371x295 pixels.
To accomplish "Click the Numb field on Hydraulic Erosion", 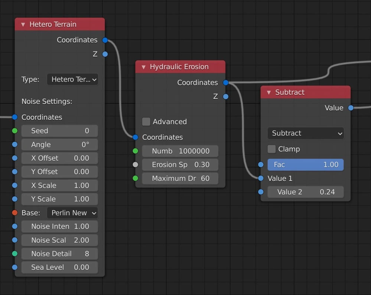I will pyautogui.click(x=180, y=151).
